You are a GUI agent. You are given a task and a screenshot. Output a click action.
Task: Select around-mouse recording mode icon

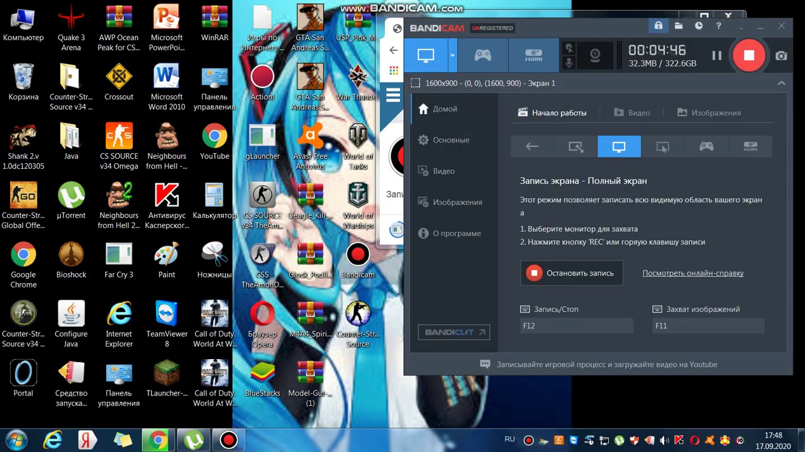point(662,146)
